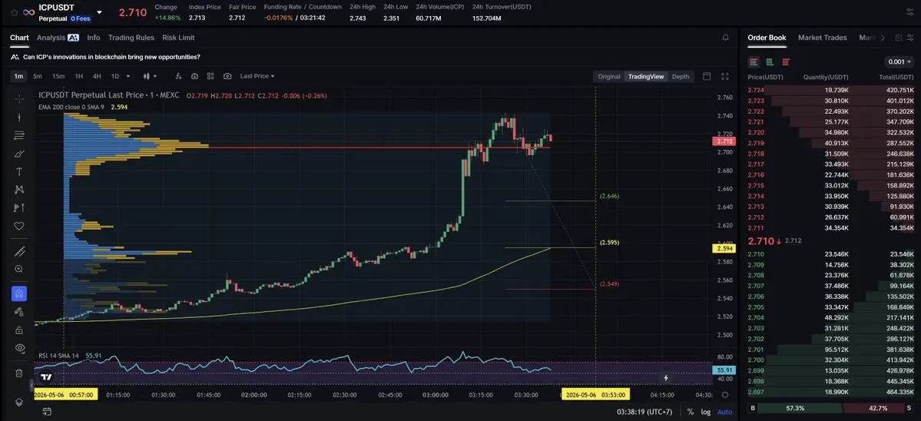Expand the chart to fullscreen
This screenshot has height=421, width=921.
coord(725,76)
